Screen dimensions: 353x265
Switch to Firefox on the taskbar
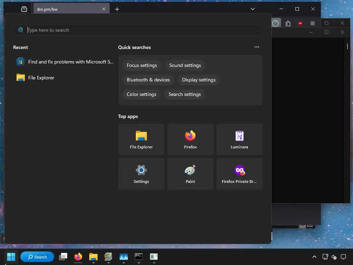pos(78,257)
